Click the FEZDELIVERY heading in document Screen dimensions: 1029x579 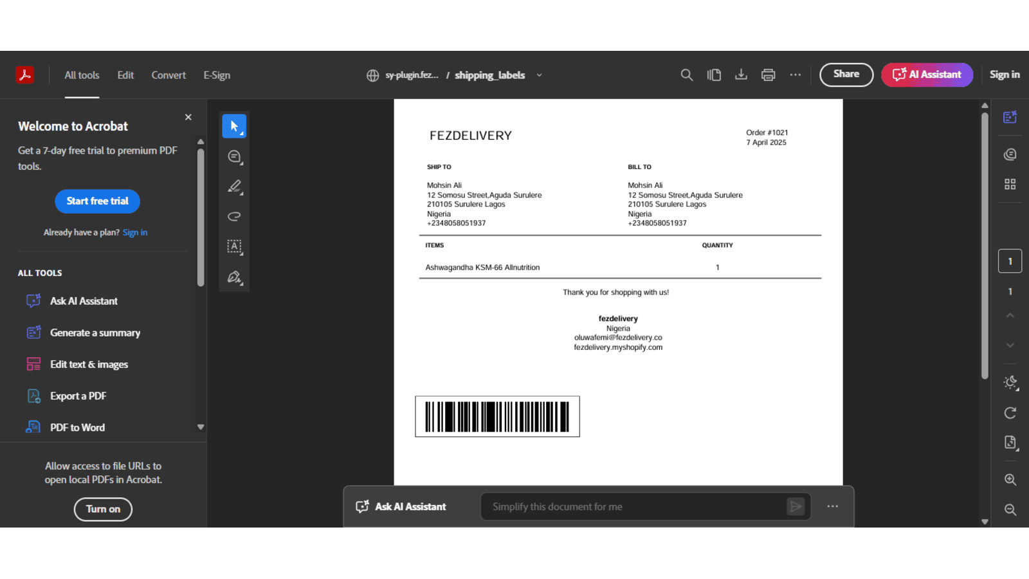pyautogui.click(x=471, y=136)
